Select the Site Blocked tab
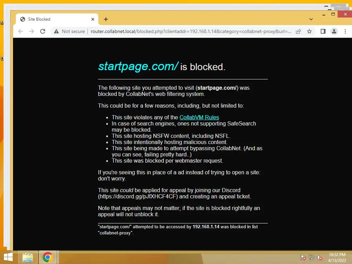The height and width of the screenshot is (264, 352). click(57, 19)
